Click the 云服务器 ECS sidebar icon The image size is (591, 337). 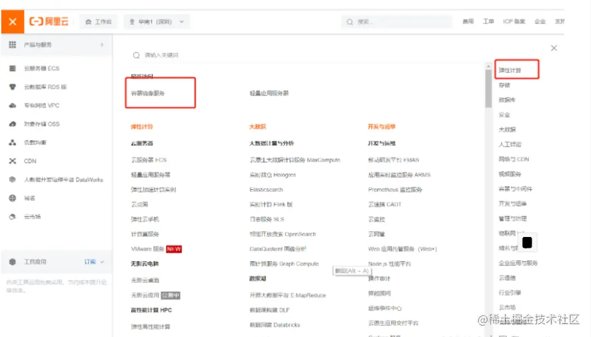coord(12,68)
